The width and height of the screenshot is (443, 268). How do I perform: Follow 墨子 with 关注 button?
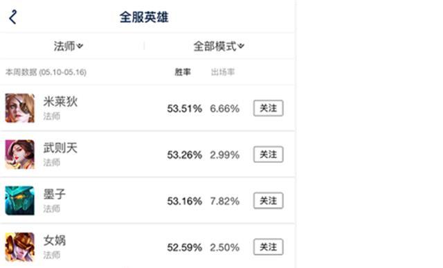(269, 201)
